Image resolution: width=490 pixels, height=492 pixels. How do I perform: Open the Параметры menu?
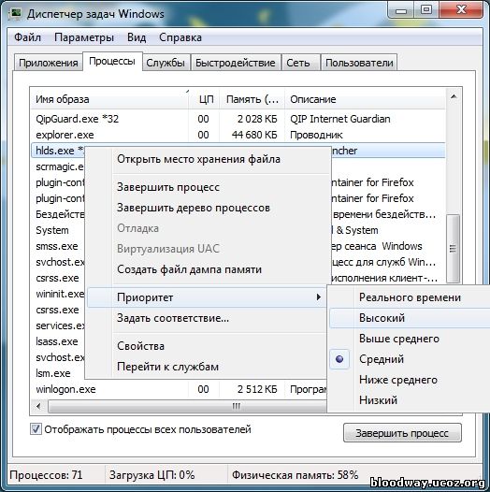pyautogui.click(x=84, y=37)
